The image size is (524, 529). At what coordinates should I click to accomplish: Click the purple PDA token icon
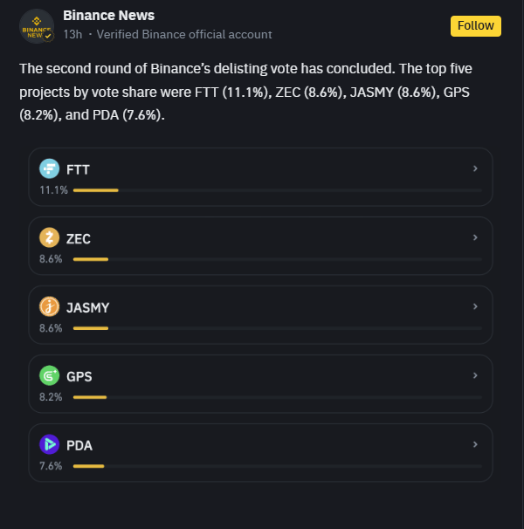click(49, 444)
